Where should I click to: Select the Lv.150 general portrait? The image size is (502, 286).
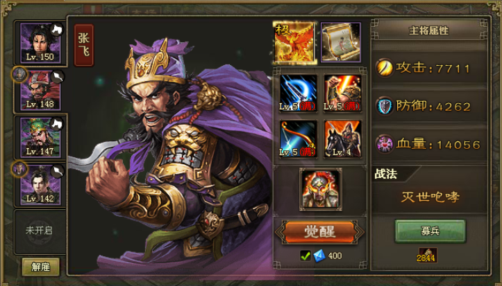click(x=40, y=43)
